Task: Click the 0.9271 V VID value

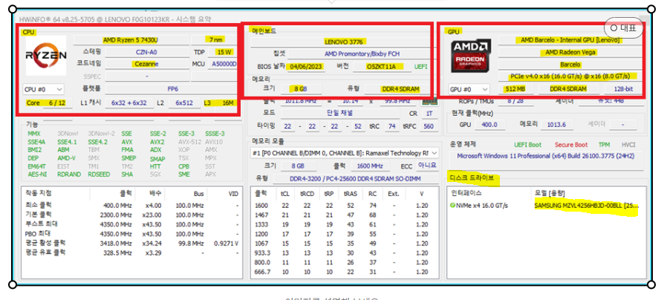Action: [x=226, y=243]
